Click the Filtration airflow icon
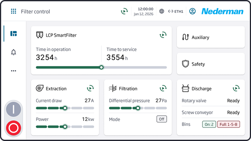251x141 pixels. (x=113, y=88)
